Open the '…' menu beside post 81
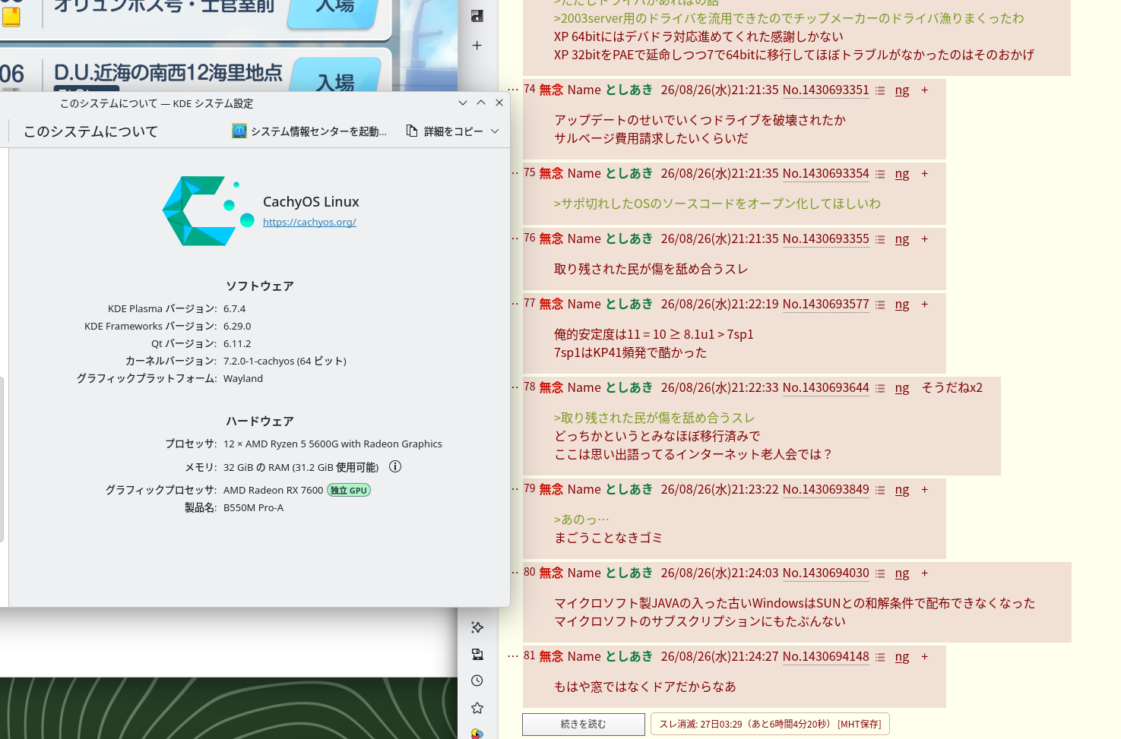The width and height of the screenshot is (1121, 739). tap(513, 656)
